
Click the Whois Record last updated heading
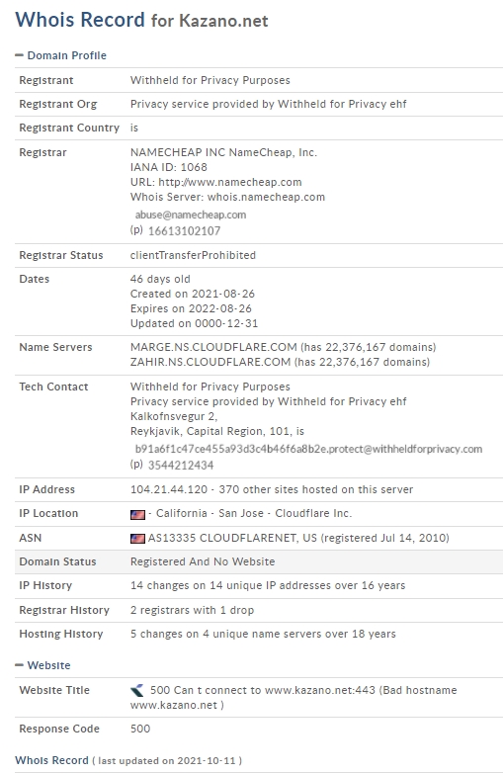(x=128, y=760)
